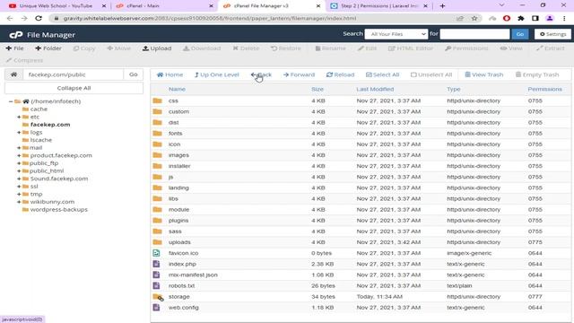
Task: Select facekep.com in the folder tree
Action: [x=50, y=125]
